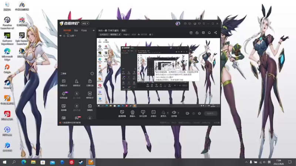Click the preview canvas area
The width and height of the screenshot is (296, 166).
[x=158, y=73]
